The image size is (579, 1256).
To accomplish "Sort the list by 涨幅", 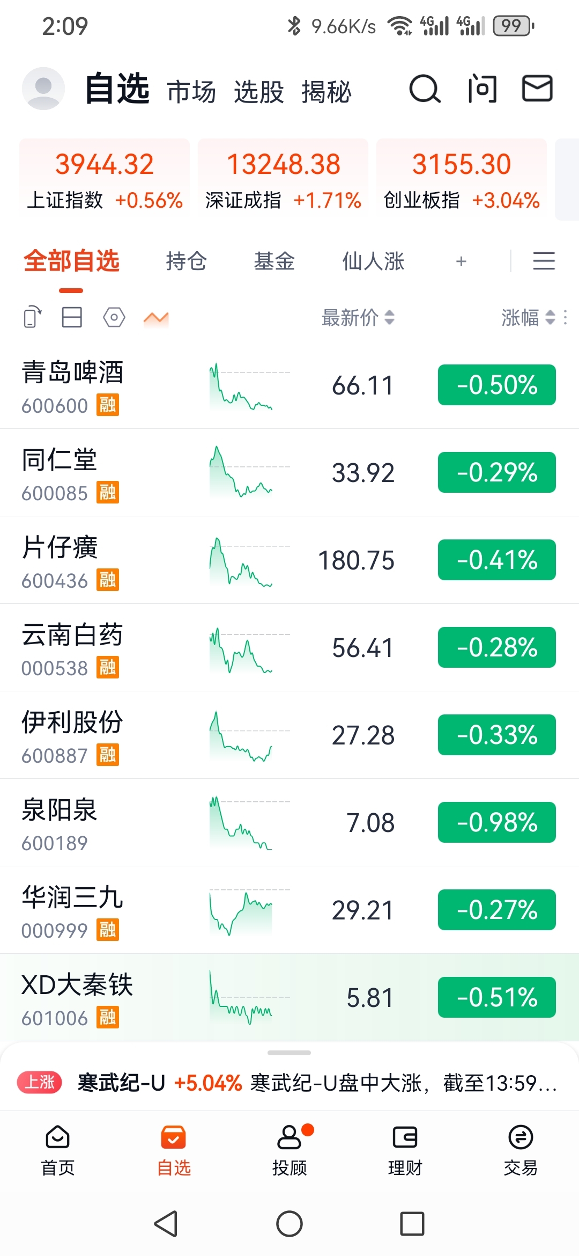I will click(528, 317).
